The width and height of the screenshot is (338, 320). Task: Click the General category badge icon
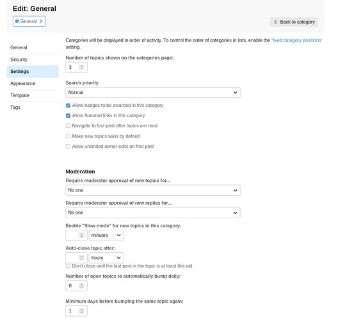click(x=17, y=21)
